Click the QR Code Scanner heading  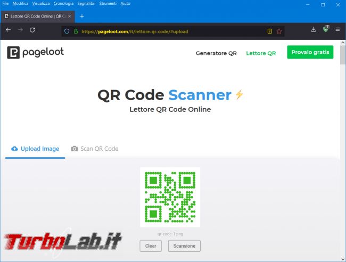(170, 95)
